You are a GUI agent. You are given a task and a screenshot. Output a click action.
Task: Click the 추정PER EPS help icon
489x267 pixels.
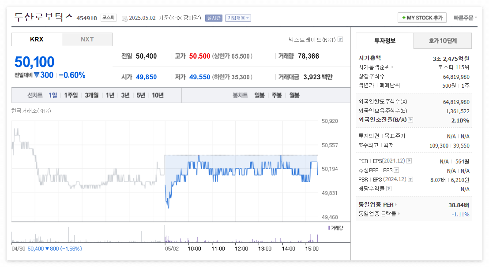tap(396, 170)
